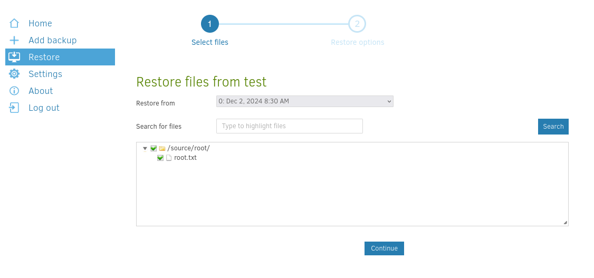Screen dimensions: 594x278
Task: Choose Log out in the sidebar
Action: click(x=60, y=108)
